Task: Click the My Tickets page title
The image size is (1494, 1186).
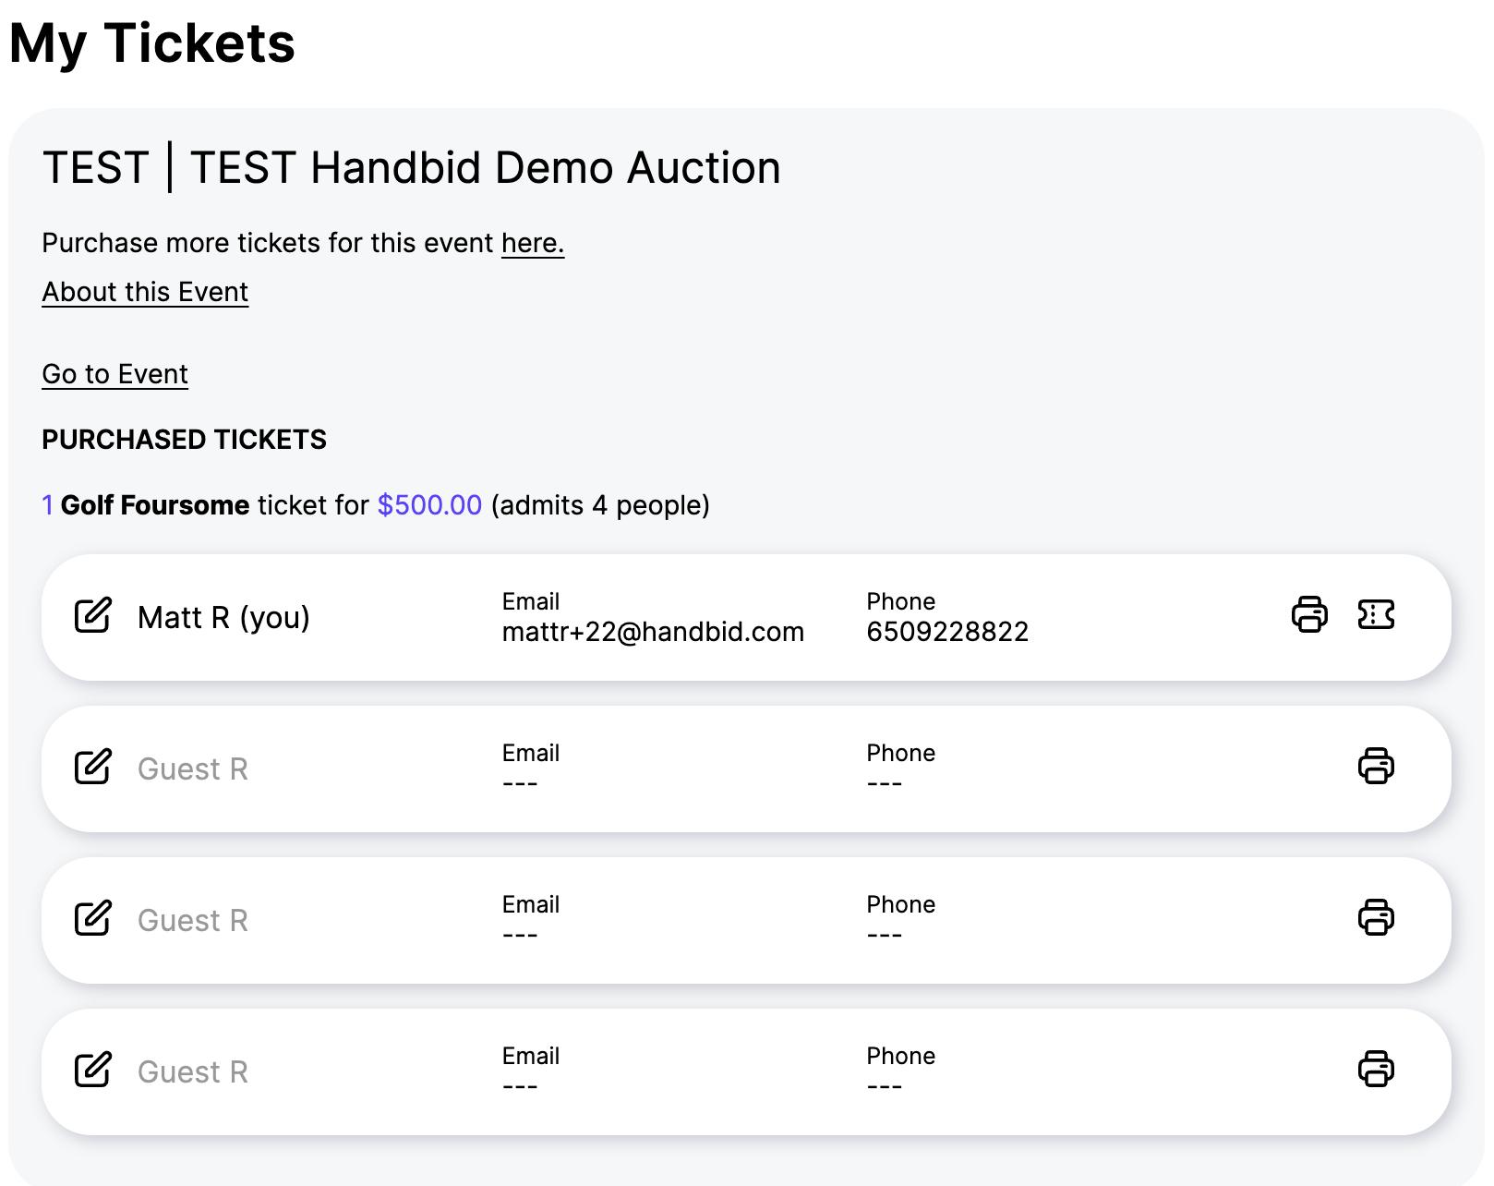Action: click(152, 42)
